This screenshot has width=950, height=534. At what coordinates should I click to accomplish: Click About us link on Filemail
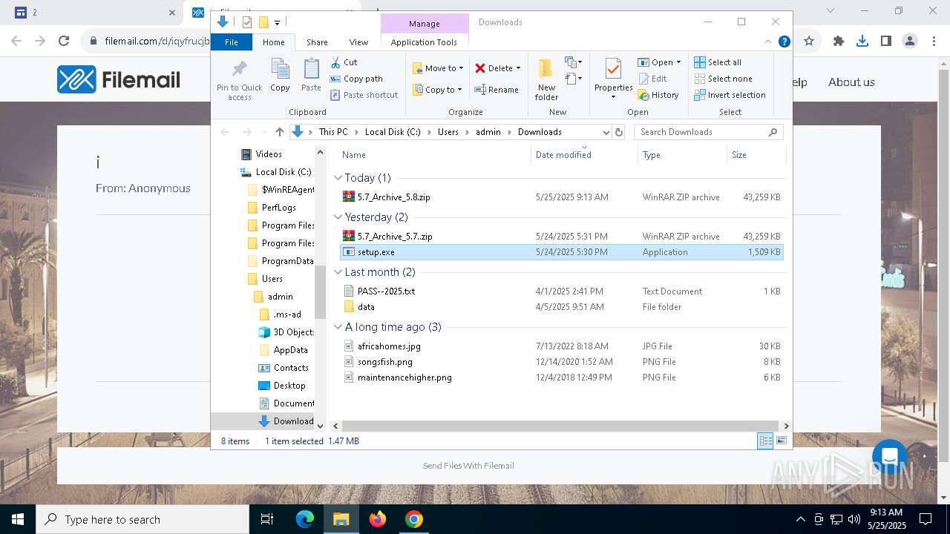pos(851,82)
